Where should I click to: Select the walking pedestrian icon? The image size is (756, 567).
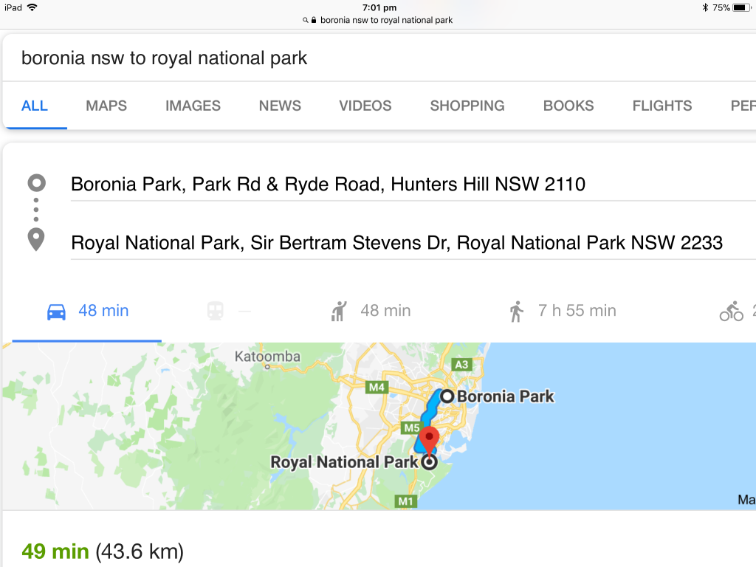516,311
